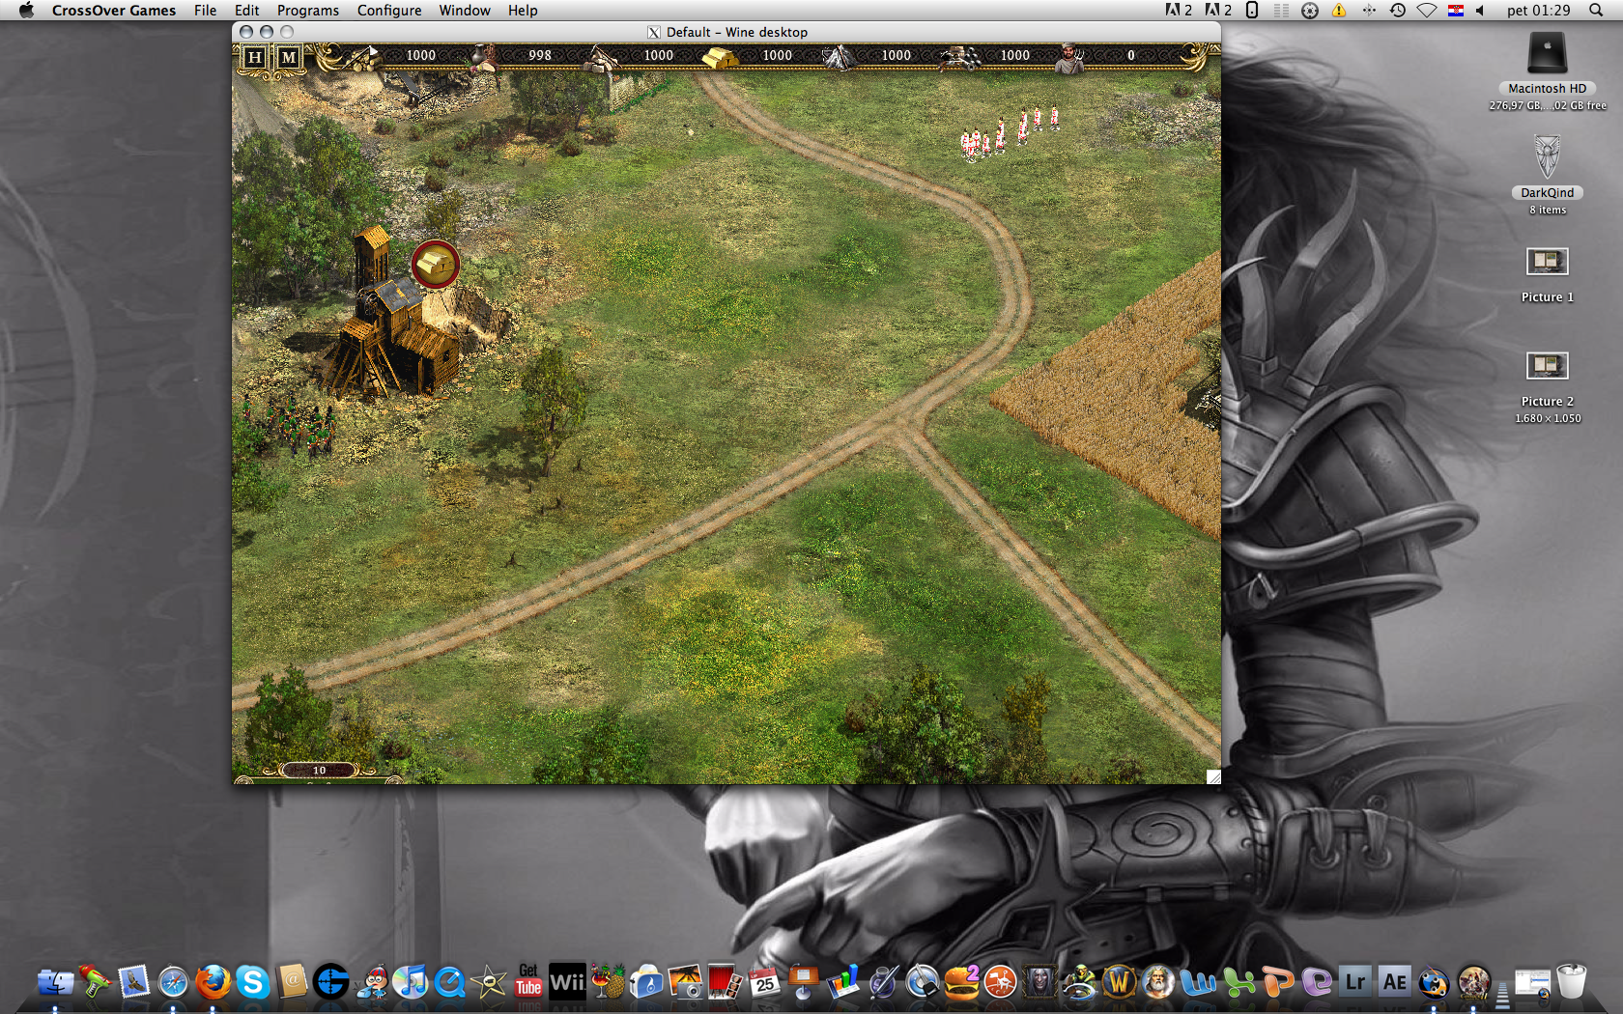Open Finder from the Dock

coord(55,982)
